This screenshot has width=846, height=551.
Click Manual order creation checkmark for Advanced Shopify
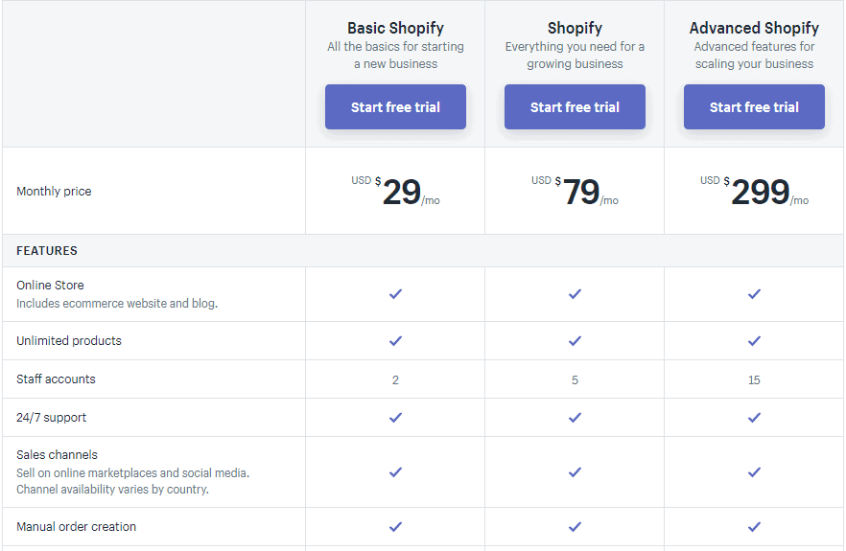[x=754, y=527]
